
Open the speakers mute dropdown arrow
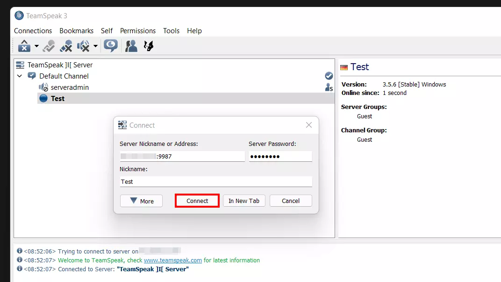point(95,46)
